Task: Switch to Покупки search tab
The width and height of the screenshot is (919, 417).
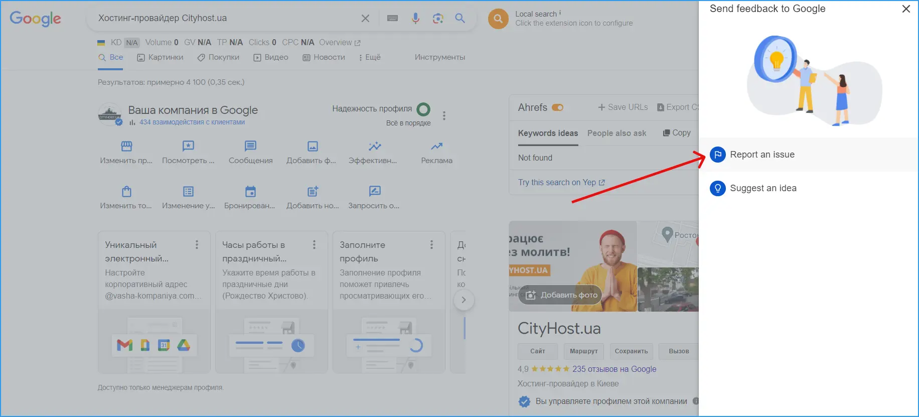Action: point(218,57)
